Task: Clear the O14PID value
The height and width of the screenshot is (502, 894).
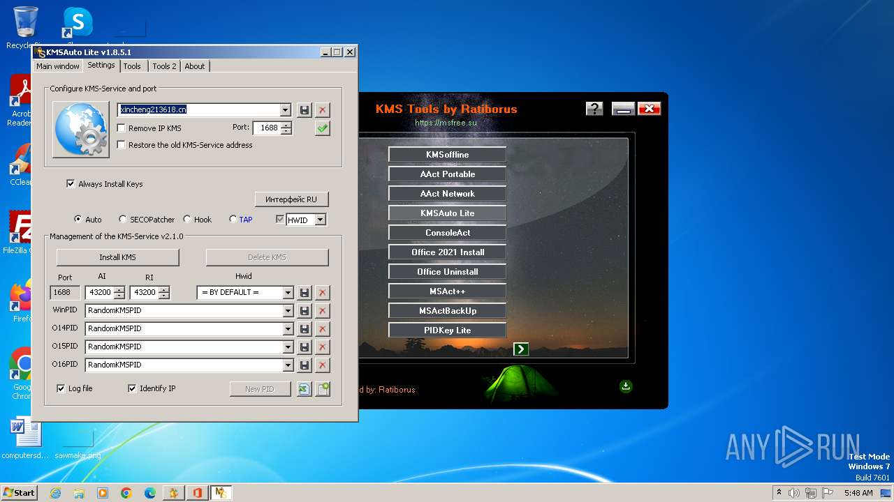Action: [322, 329]
